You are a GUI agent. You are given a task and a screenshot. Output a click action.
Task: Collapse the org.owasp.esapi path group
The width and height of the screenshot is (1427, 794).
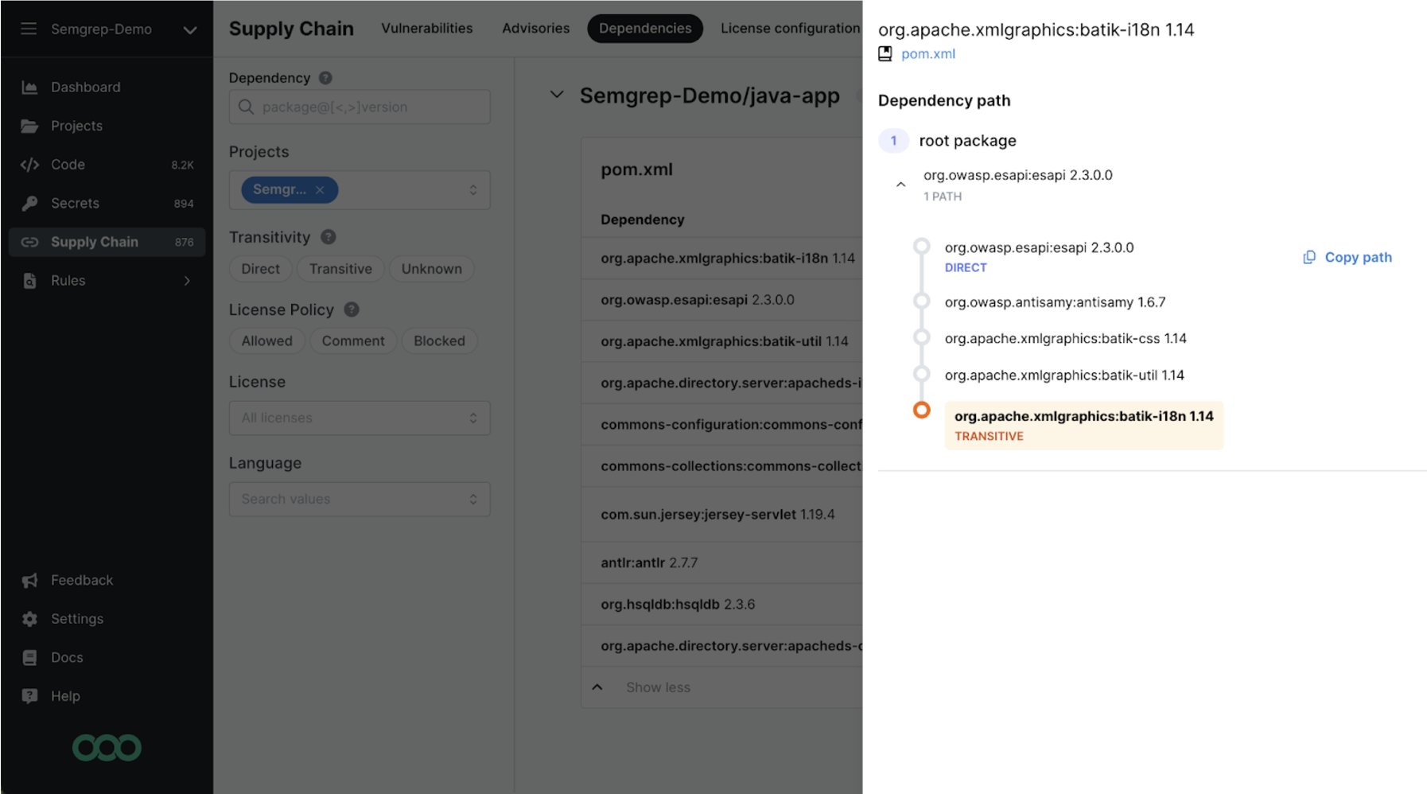[900, 185]
